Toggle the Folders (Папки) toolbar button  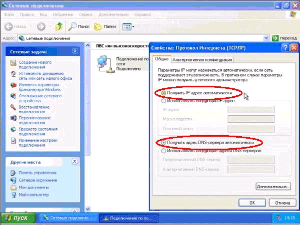105,26
